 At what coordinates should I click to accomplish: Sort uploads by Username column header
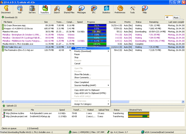point(15,110)
